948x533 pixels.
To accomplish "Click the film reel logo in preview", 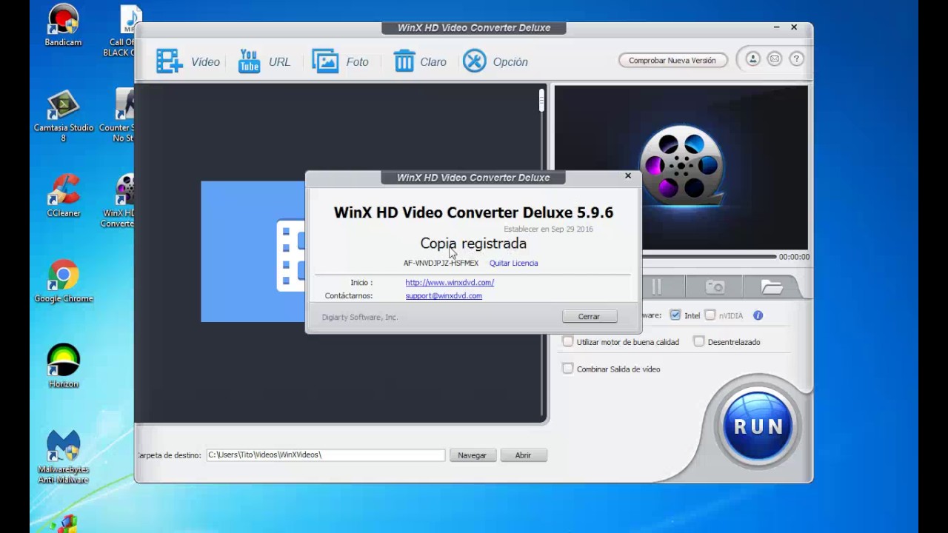I will tap(681, 167).
